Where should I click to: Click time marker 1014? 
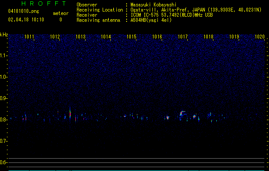106,36
